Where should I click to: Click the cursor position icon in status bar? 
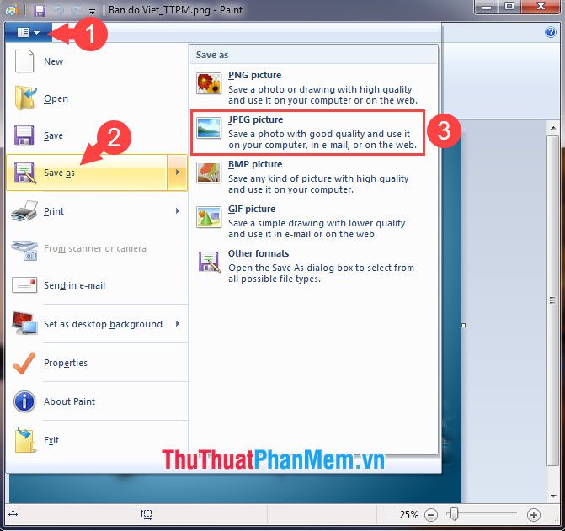coord(13,515)
